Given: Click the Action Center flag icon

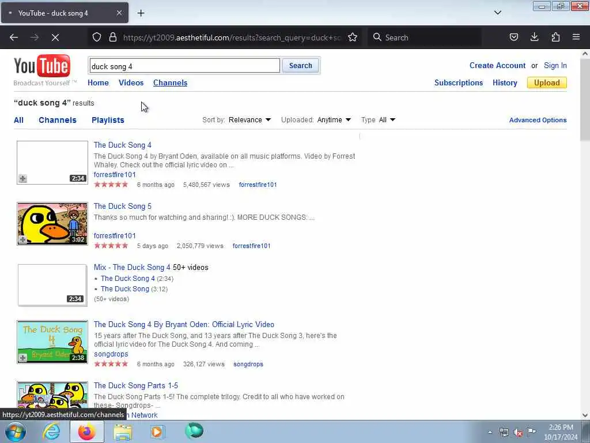Looking at the screenshot, I should click(531, 431).
